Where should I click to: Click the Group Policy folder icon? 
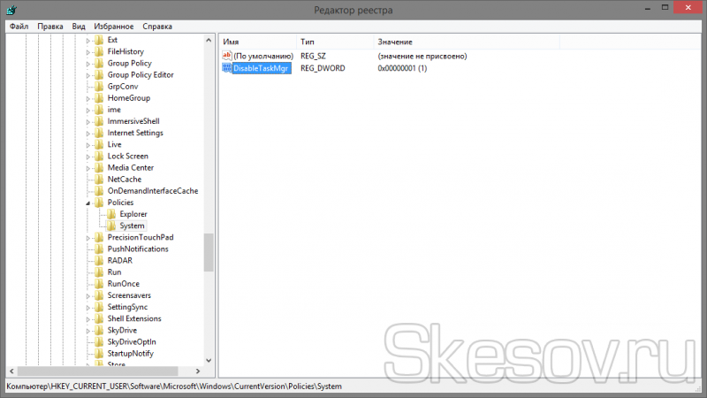click(100, 64)
